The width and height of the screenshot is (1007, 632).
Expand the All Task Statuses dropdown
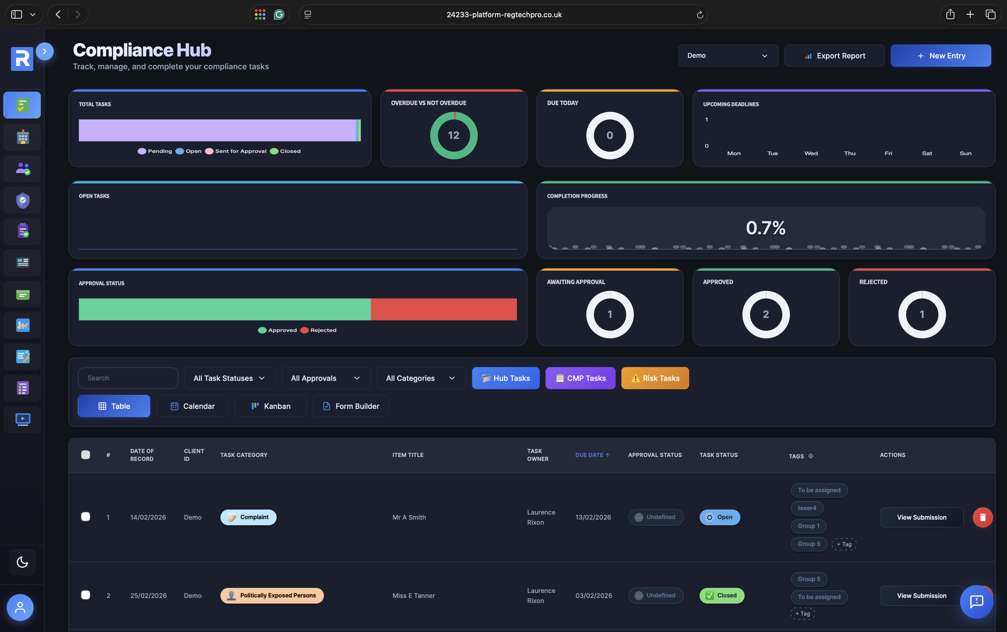click(x=230, y=378)
